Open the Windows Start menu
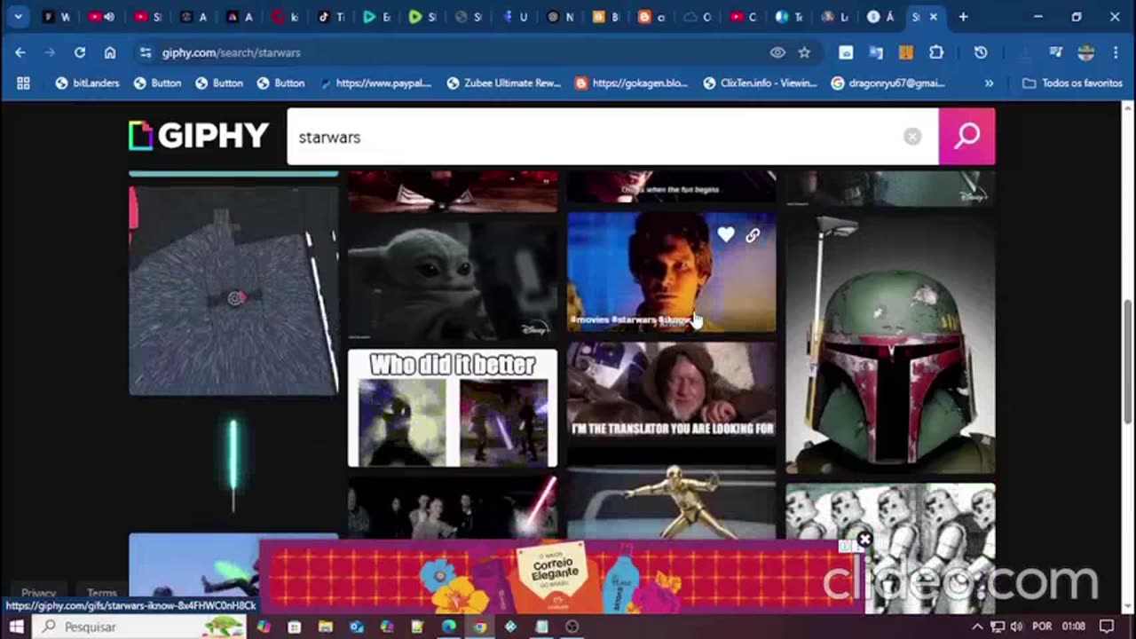 [16, 627]
